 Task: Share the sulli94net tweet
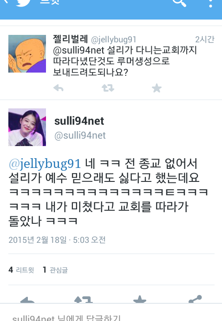point(195,299)
